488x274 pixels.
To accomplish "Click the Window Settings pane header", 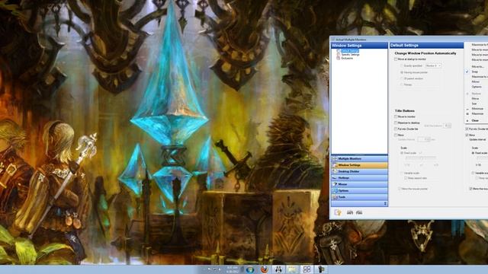I will point(359,46).
